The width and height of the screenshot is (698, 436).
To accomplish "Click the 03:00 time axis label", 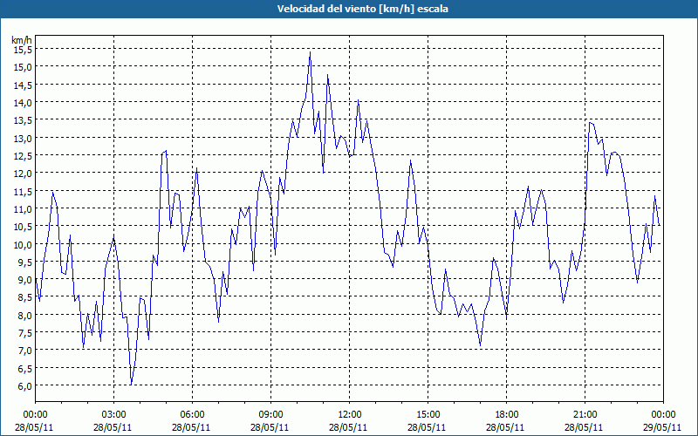I will coord(113,415).
